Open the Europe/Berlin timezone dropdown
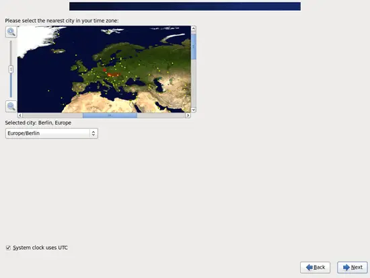 pos(51,133)
